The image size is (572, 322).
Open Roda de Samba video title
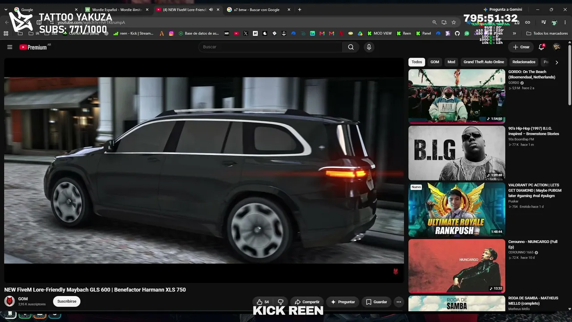pos(533,301)
